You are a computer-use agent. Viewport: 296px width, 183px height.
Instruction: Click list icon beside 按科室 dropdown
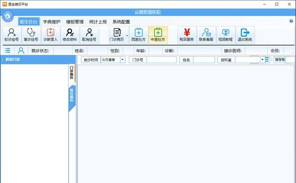pos(267,60)
